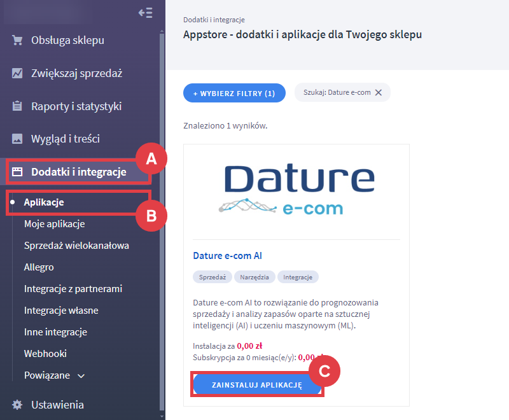
Task: Remove the Dature e-com search filter chip
Action: pyautogui.click(x=379, y=92)
